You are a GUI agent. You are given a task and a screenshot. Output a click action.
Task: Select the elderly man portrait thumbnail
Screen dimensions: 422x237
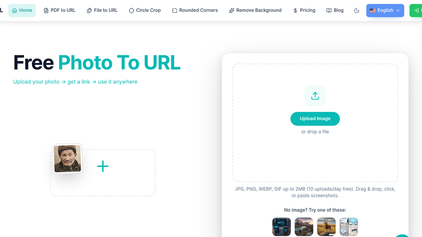pyautogui.click(x=67, y=158)
